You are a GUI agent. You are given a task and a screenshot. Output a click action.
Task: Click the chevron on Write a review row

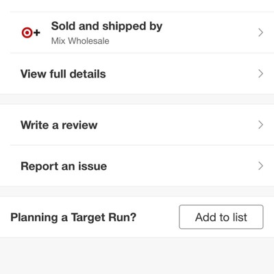(x=260, y=125)
